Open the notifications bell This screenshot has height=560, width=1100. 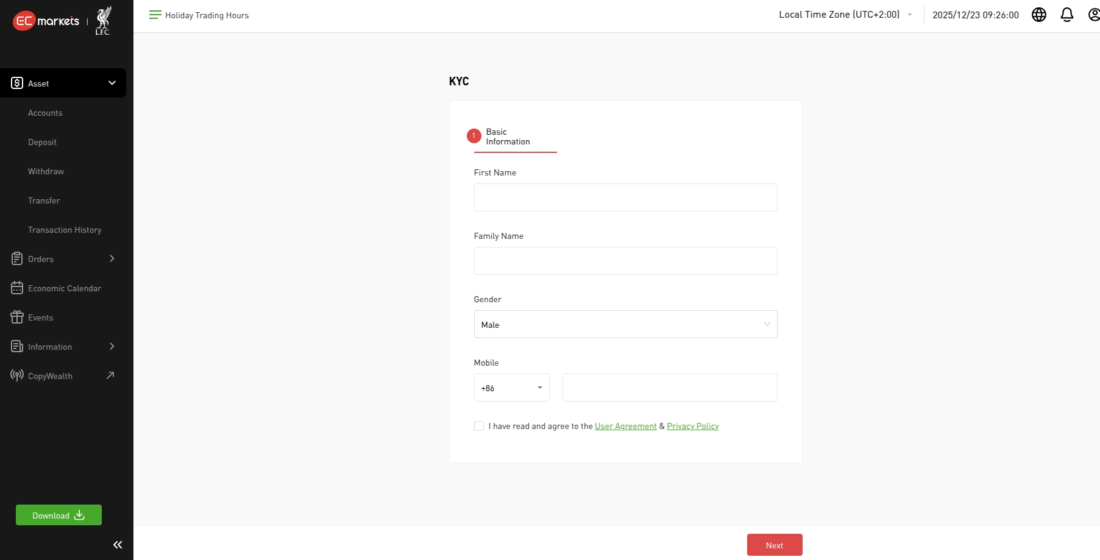point(1066,15)
